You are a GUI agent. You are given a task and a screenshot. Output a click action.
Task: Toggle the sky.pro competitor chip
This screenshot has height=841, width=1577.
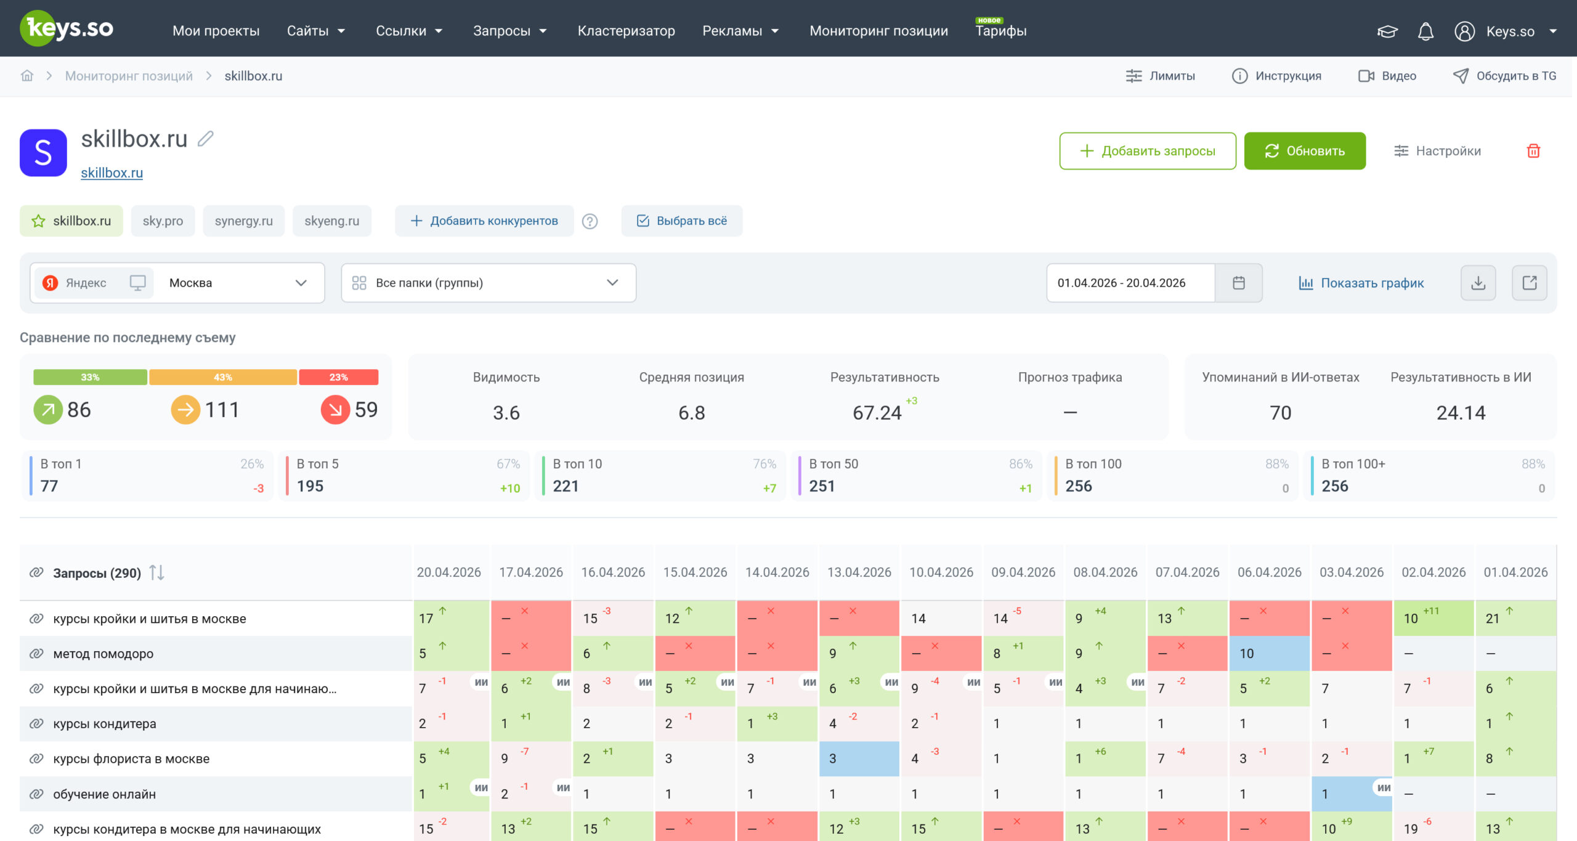[163, 221]
